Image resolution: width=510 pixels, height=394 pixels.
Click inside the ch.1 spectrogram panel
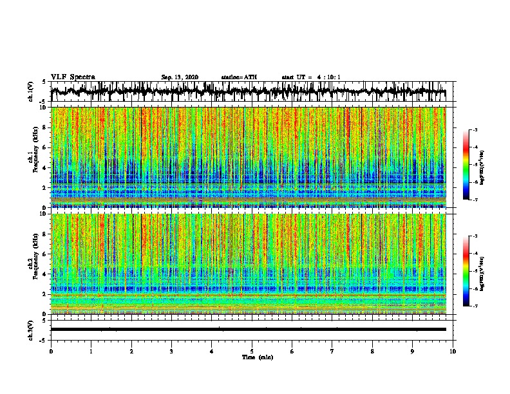coord(249,157)
